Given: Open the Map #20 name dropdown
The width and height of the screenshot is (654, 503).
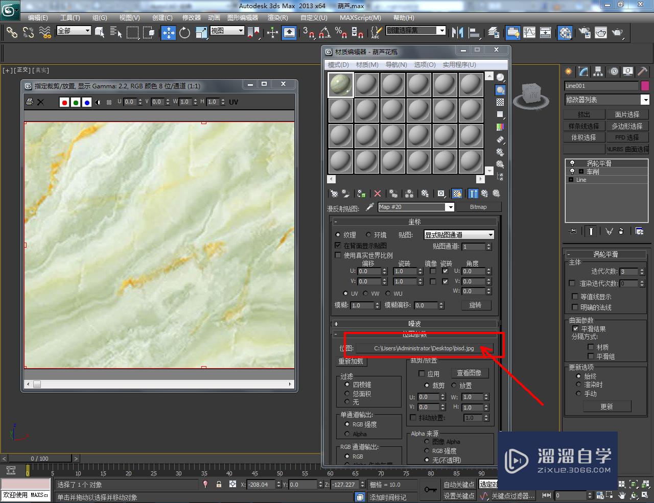Looking at the screenshot, I should 450,207.
